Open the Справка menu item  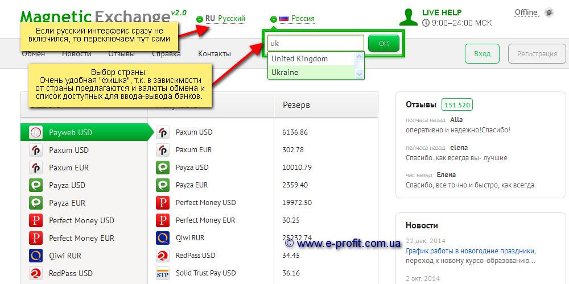(166, 54)
